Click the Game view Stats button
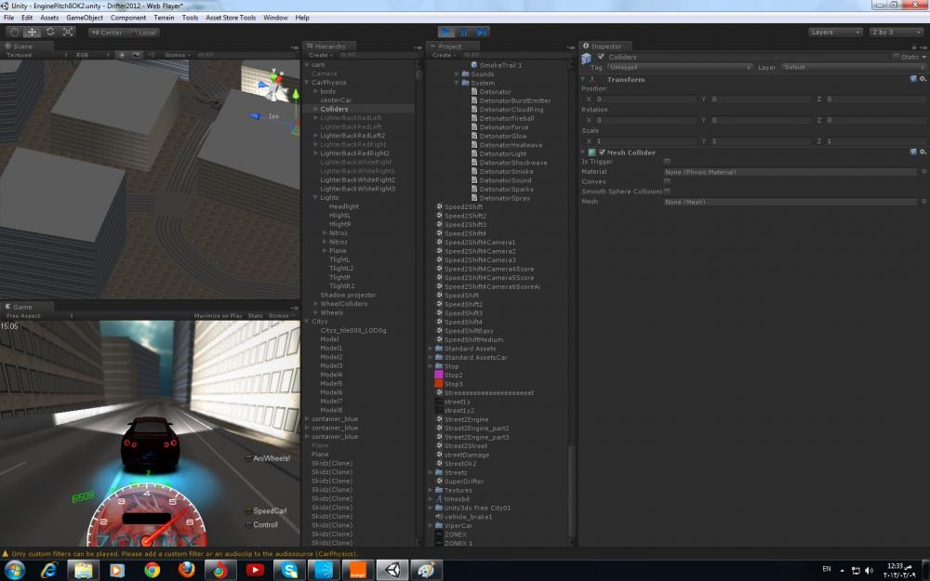 pos(255,316)
